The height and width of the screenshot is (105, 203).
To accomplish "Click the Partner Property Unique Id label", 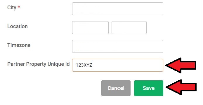I will point(39,64).
